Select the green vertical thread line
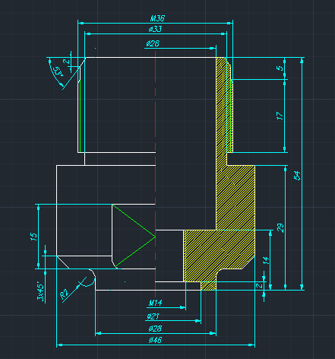This screenshot has height=359, width=335. click(x=80, y=116)
